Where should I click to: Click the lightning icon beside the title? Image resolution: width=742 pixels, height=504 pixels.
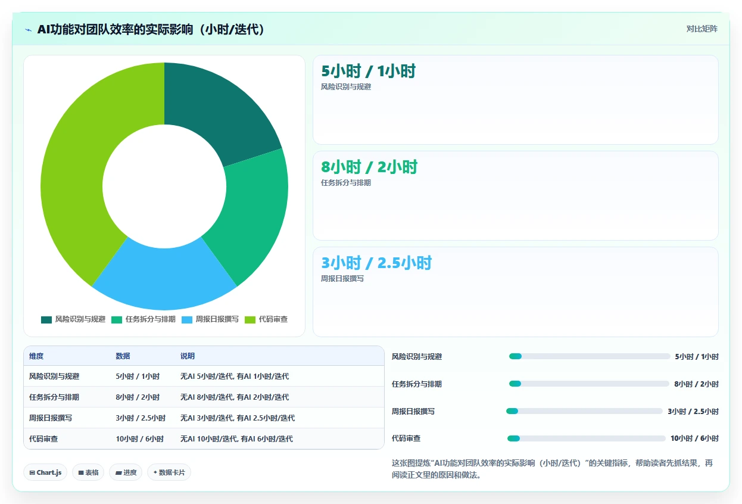pyautogui.click(x=29, y=30)
